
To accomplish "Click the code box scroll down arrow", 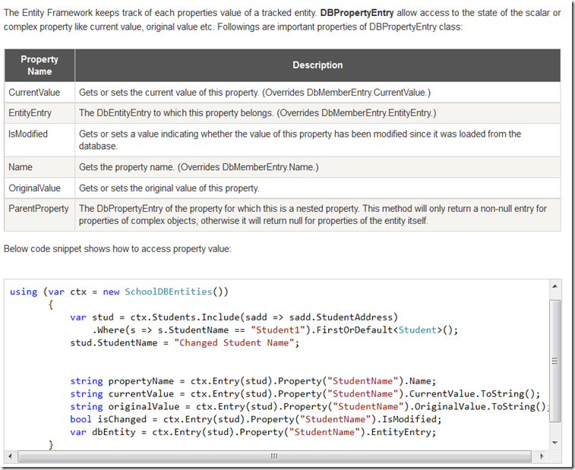I will (554, 443).
